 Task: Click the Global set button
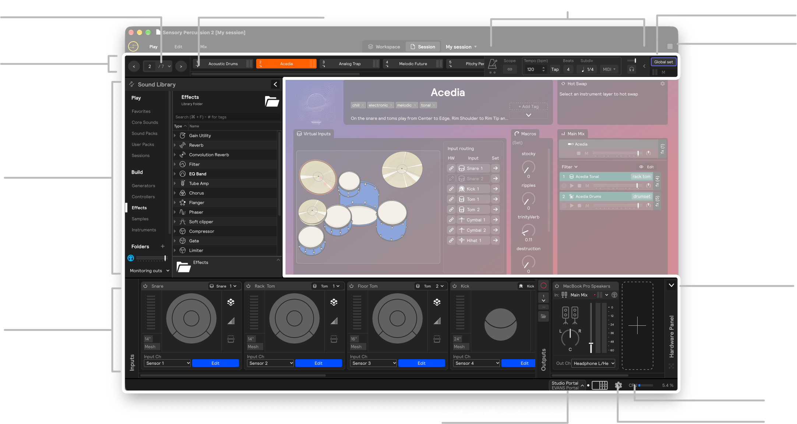(x=663, y=62)
